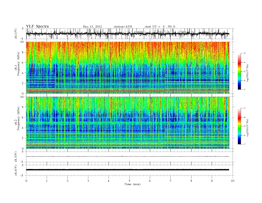Click the "start UT = 6:50:0" header text
Viewport: 262px width, 203px height.
point(160,27)
